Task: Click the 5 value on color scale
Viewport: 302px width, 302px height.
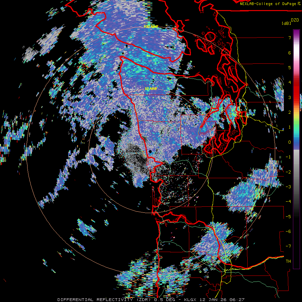Action: click(290, 67)
